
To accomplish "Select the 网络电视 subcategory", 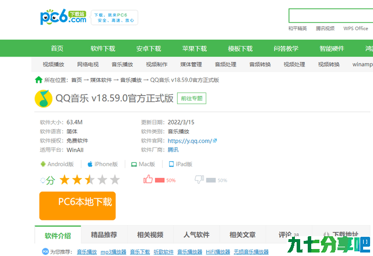I will pyautogui.click(x=88, y=65).
